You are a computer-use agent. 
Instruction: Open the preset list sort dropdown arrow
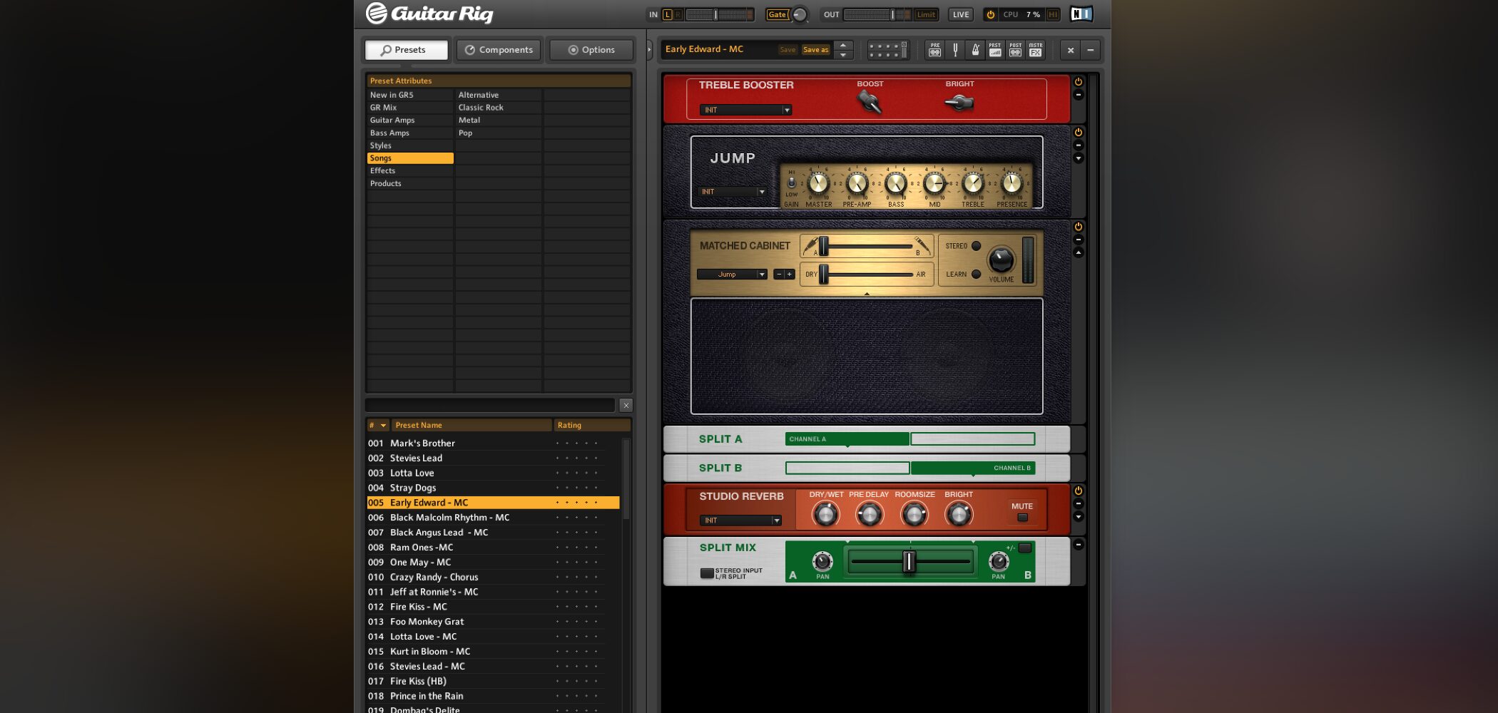383,426
